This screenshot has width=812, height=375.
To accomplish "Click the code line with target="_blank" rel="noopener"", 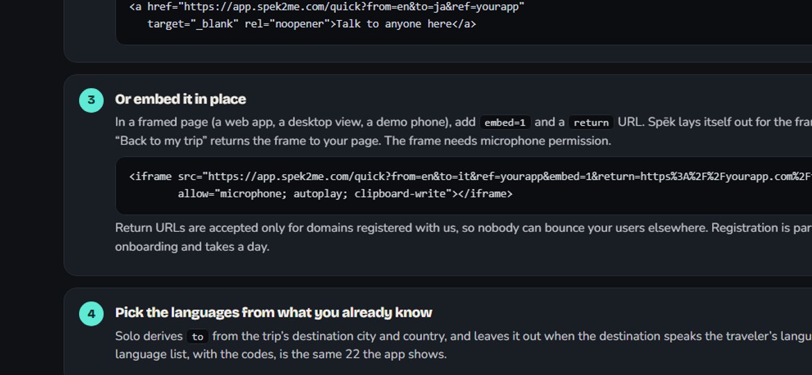I will (311, 24).
